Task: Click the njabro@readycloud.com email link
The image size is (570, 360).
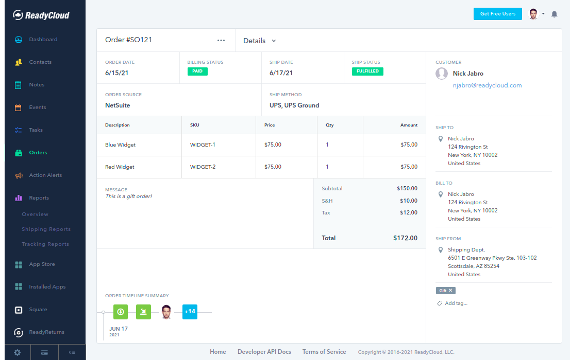Action: 487,85
